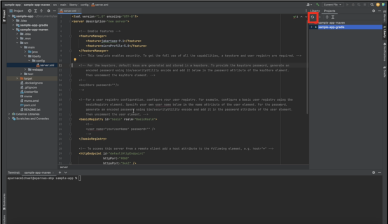The image size is (388, 224).
Task: Open the Project view selector
Action: point(16,11)
